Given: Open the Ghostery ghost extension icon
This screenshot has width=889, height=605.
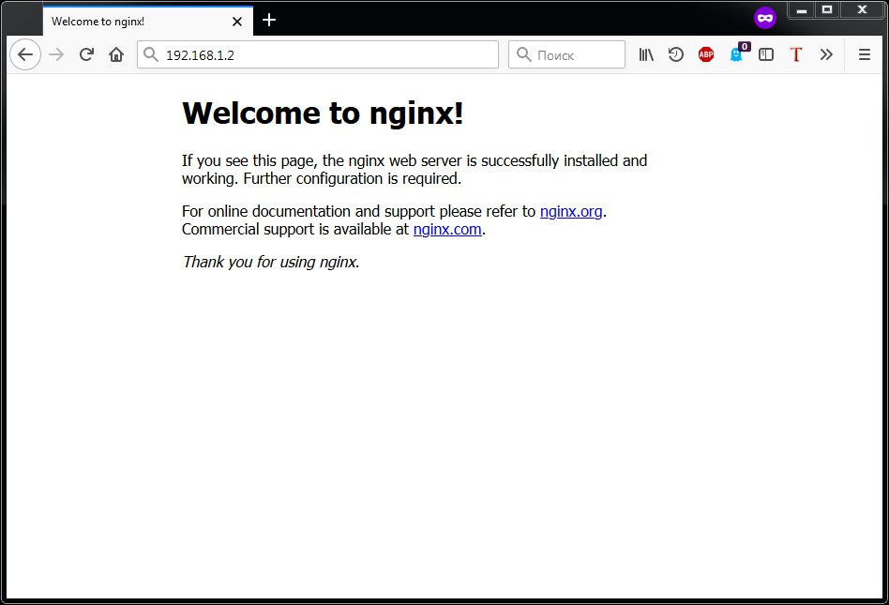Looking at the screenshot, I should point(737,54).
